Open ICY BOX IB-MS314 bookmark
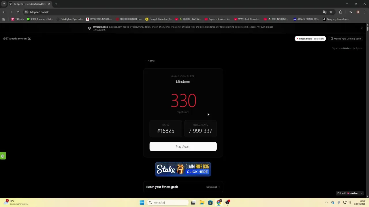This screenshot has width=369, height=207. (99, 19)
